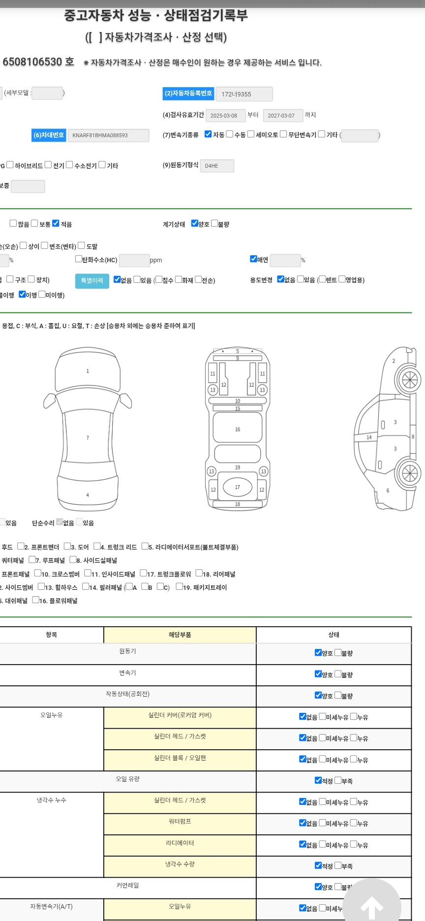Click the vehicle registration number field 172너9355
This screenshot has height=921, width=425.
pyautogui.click(x=244, y=94)
